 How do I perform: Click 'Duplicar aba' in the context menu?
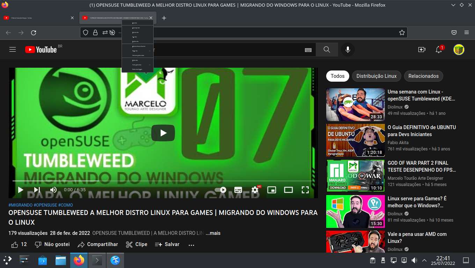(137, 41)
